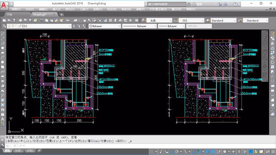Screen dimensions: 276x155
Task: Open the 帮助(H) menu
Action: (x=191, y=9)
